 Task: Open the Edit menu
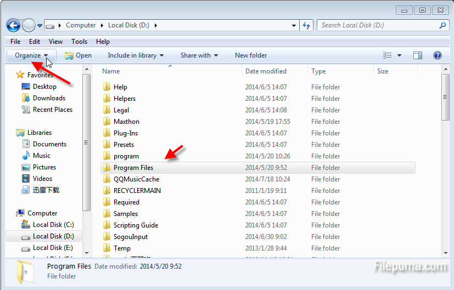click(x=35, y=42)
